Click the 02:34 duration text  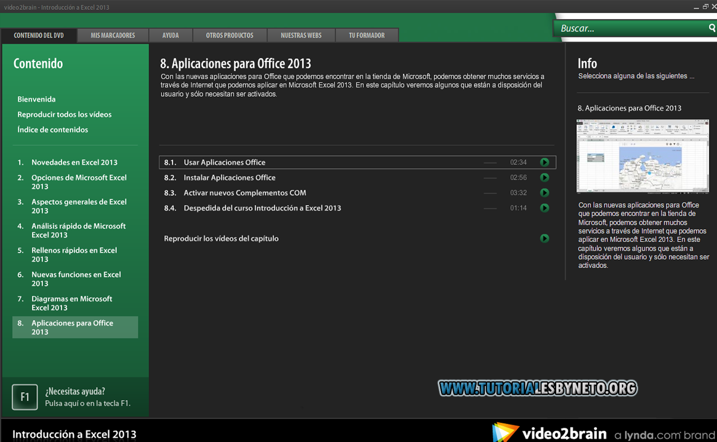518,162
